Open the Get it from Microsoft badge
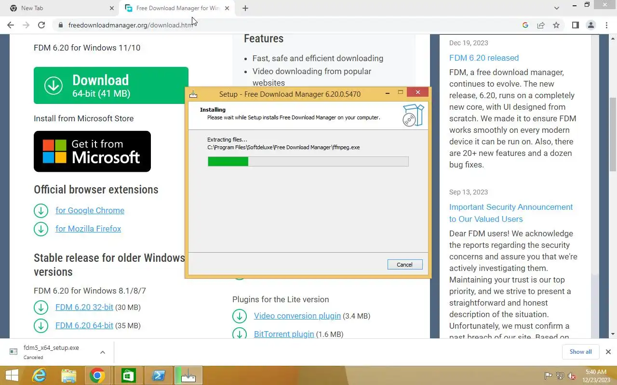 pos(92,151)
